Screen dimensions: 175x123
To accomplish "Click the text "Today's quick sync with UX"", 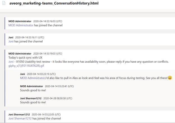I will [x=25, y=58].
